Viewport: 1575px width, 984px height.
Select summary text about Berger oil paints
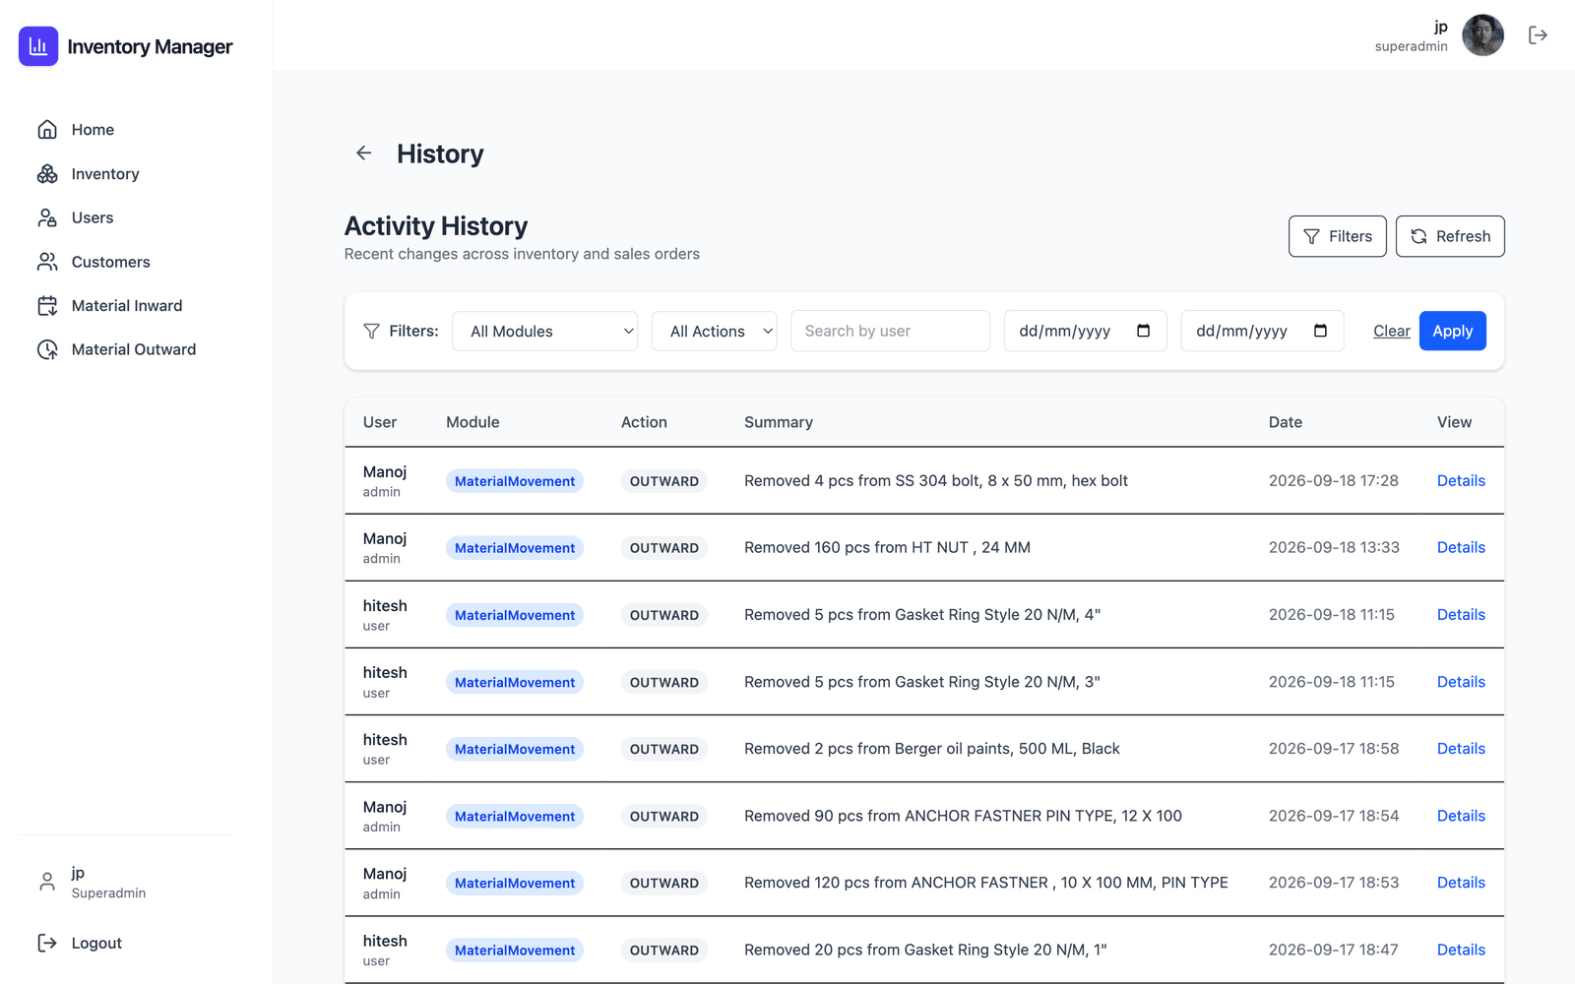pyautogui.click(x=932, y=749)
